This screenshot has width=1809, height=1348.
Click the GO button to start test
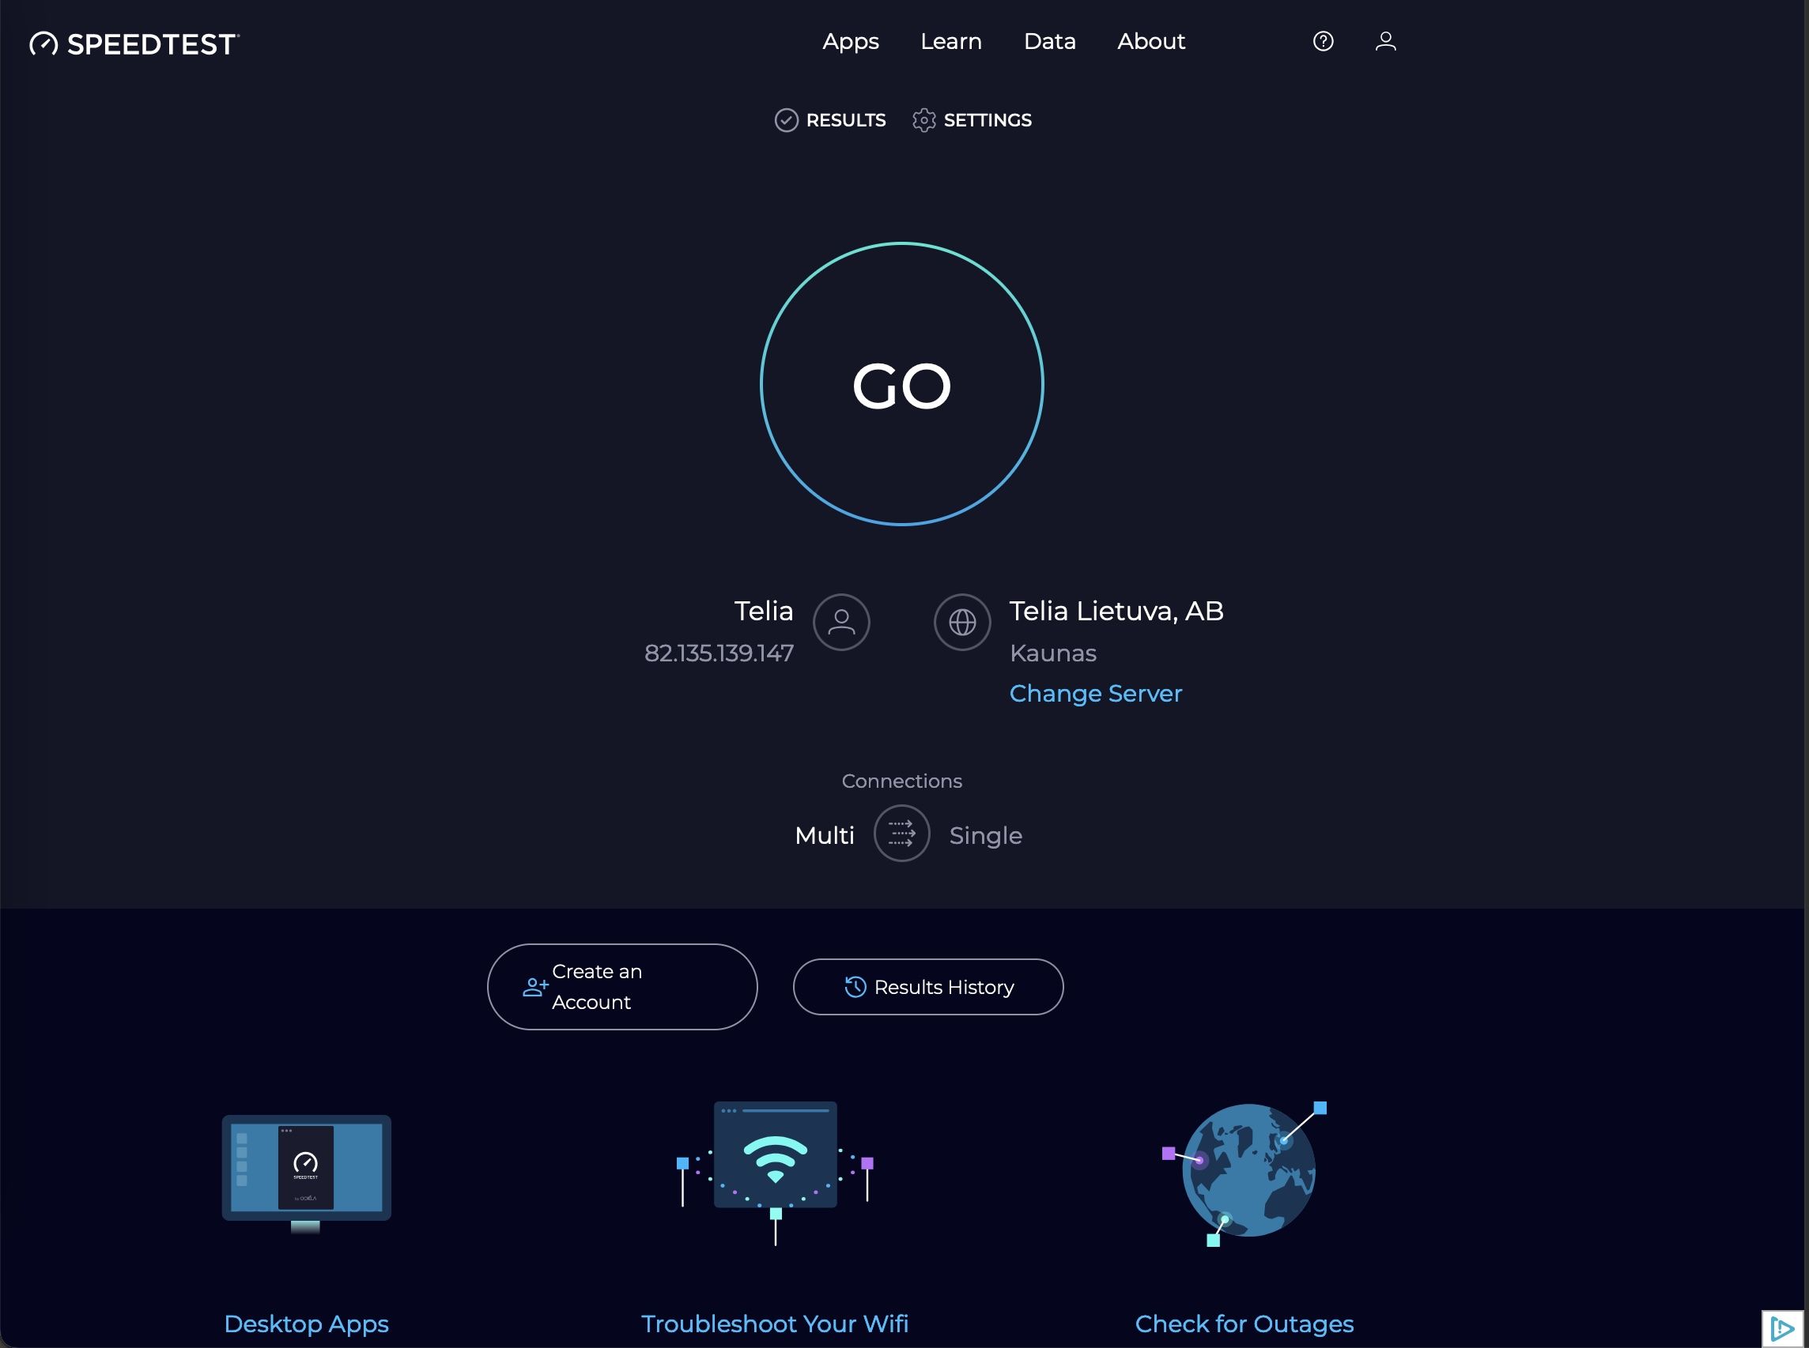pos(902,384)
